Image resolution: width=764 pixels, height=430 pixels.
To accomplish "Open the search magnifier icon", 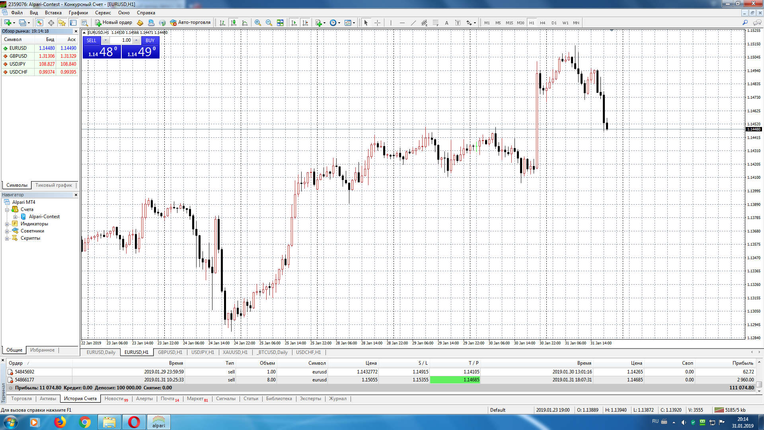I will click(x=745, y=23).
